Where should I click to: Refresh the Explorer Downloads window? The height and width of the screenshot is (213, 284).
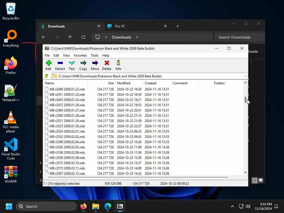tap(83, 37)
